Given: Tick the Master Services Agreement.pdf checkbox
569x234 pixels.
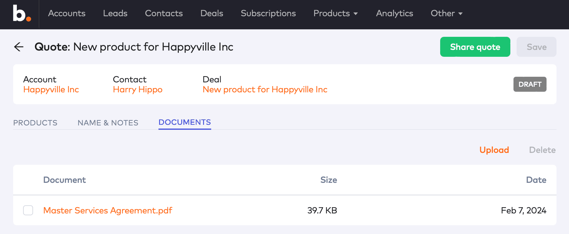Looking at the screenshot, I should pyautogui.click(x=28, y=210).
